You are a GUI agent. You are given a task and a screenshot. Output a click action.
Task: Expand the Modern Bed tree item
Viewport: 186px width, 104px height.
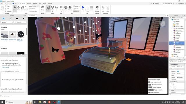172,44
